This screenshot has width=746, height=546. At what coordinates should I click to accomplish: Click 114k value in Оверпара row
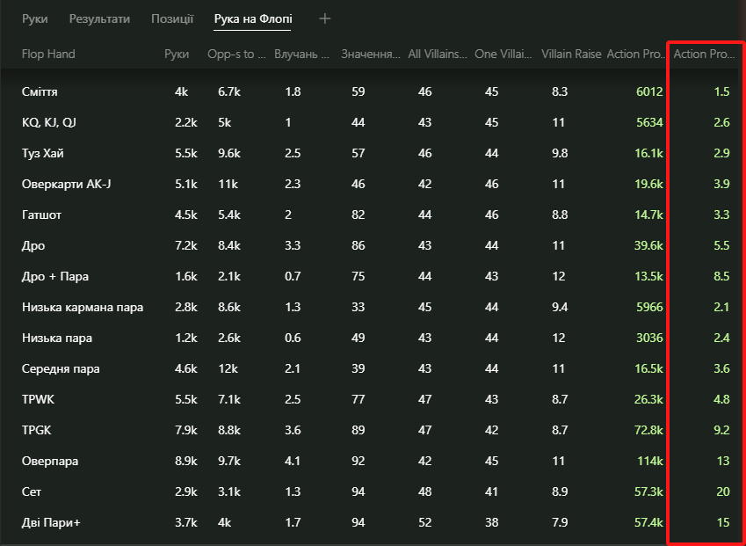coord(650,462)
